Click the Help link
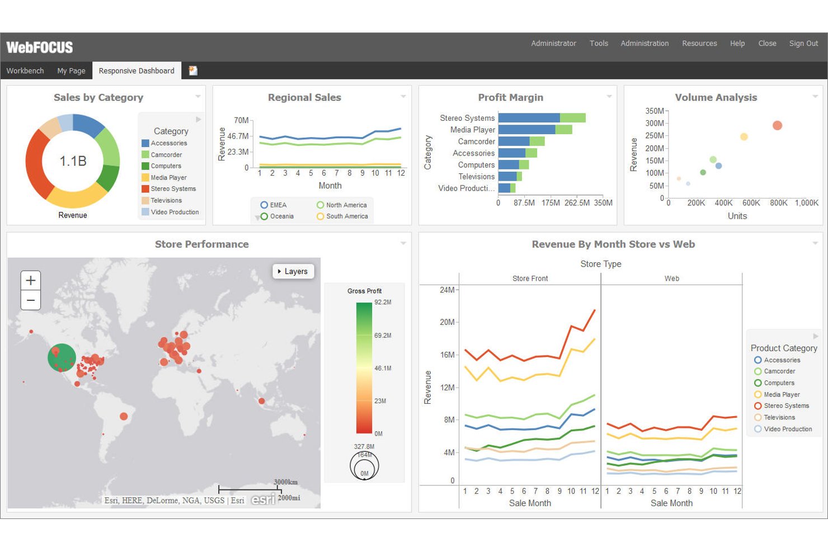 tap(737, 43)
